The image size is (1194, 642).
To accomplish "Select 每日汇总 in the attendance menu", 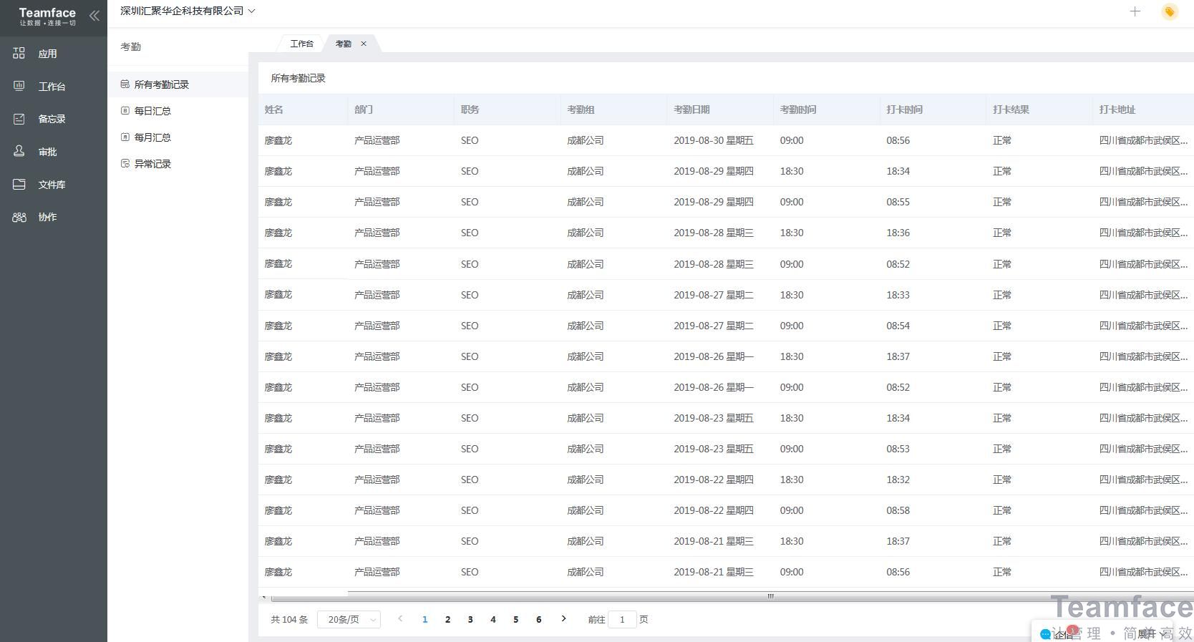I will pos(152,111).
